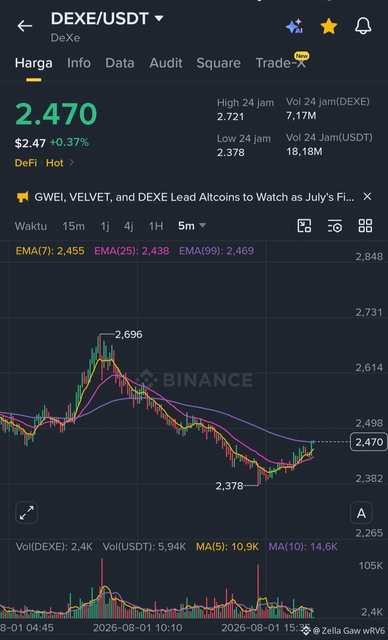
Task: Click the Vol(DEXE): 2,4K label
Action: coord(54,547)
